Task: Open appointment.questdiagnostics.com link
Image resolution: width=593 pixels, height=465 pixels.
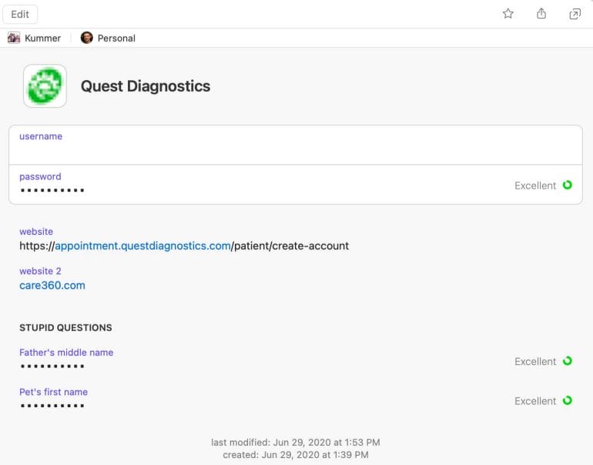Action: tap(142, 246)
